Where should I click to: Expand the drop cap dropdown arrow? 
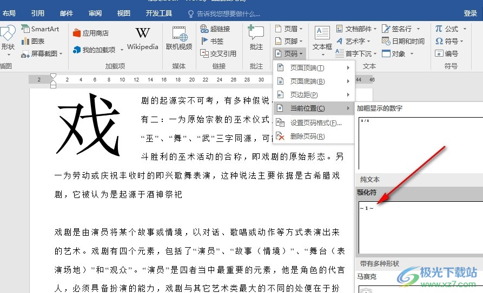(375, 54)
